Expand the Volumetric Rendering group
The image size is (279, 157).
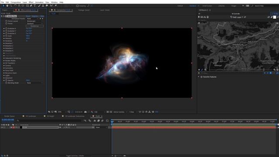pos(4,58)
